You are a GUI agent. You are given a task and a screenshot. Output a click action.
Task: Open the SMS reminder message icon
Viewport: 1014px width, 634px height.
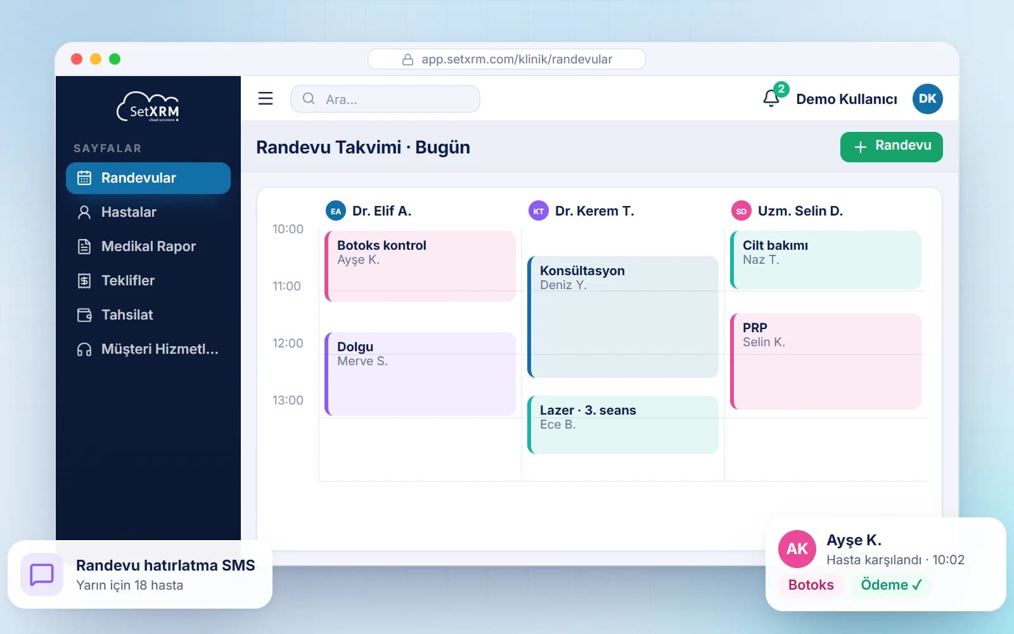[x=42, y=574]
